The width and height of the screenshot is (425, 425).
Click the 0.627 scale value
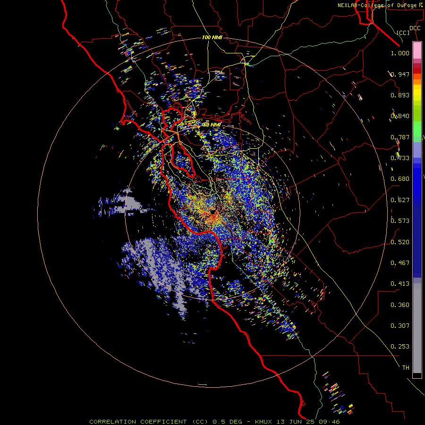pyautogui.click(x=400, y=200)
